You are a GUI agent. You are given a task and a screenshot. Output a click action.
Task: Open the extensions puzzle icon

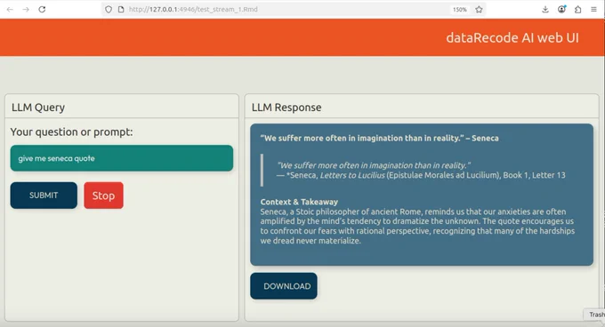point(577,9)
